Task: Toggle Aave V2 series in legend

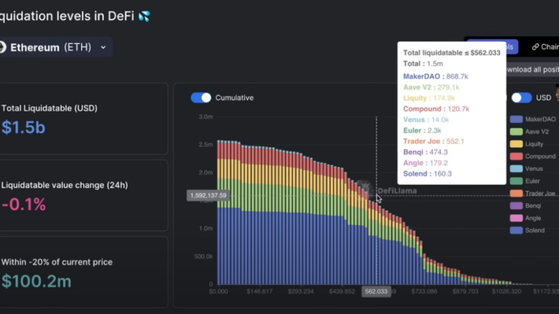Action: [x=530, y=132]
